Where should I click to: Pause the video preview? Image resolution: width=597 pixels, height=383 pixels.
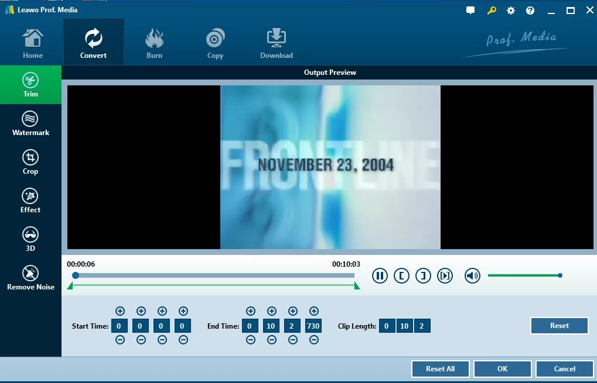[x=380, y=275]
